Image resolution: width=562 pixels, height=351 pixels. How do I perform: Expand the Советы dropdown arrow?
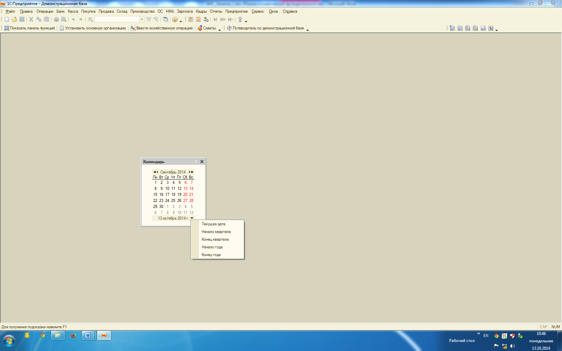219,30
